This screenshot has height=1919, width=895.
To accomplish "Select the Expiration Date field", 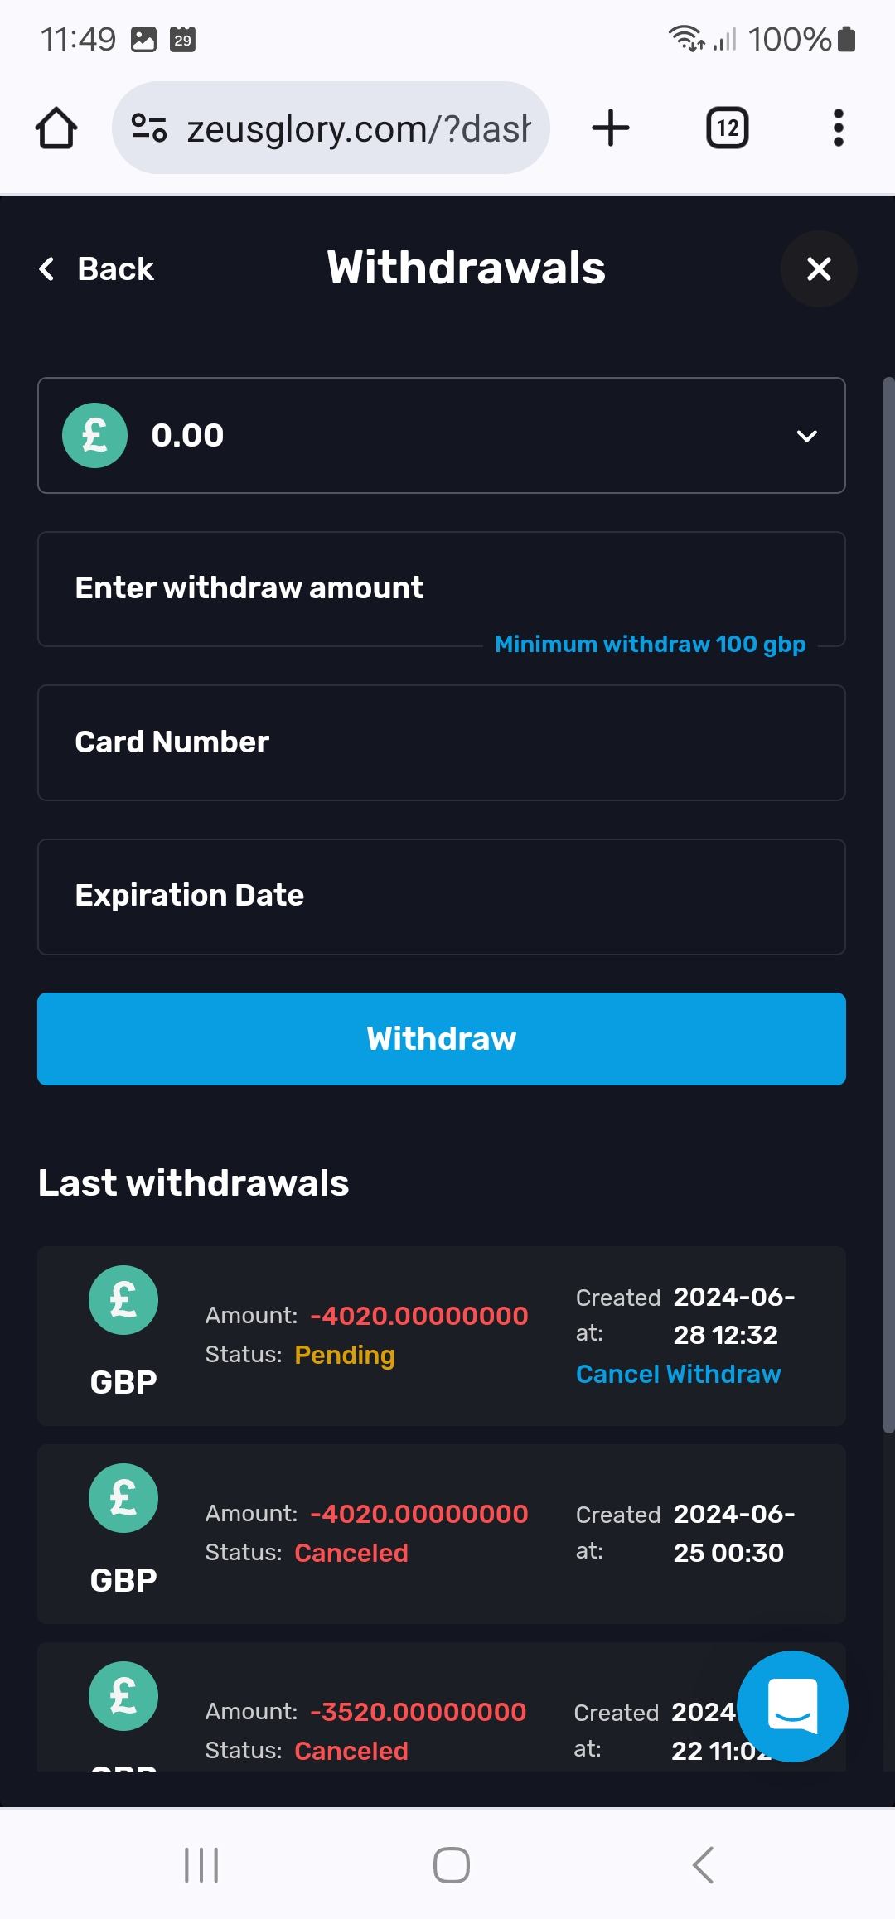I will [441, 896].
